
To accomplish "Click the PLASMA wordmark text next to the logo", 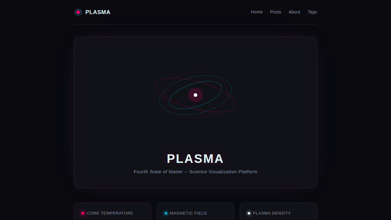I will pyautogui.click(x=98, y=12).
